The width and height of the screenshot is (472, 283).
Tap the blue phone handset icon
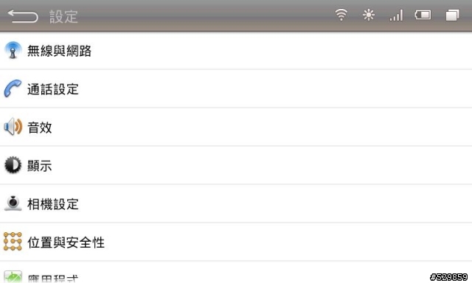tap(13, 88)
